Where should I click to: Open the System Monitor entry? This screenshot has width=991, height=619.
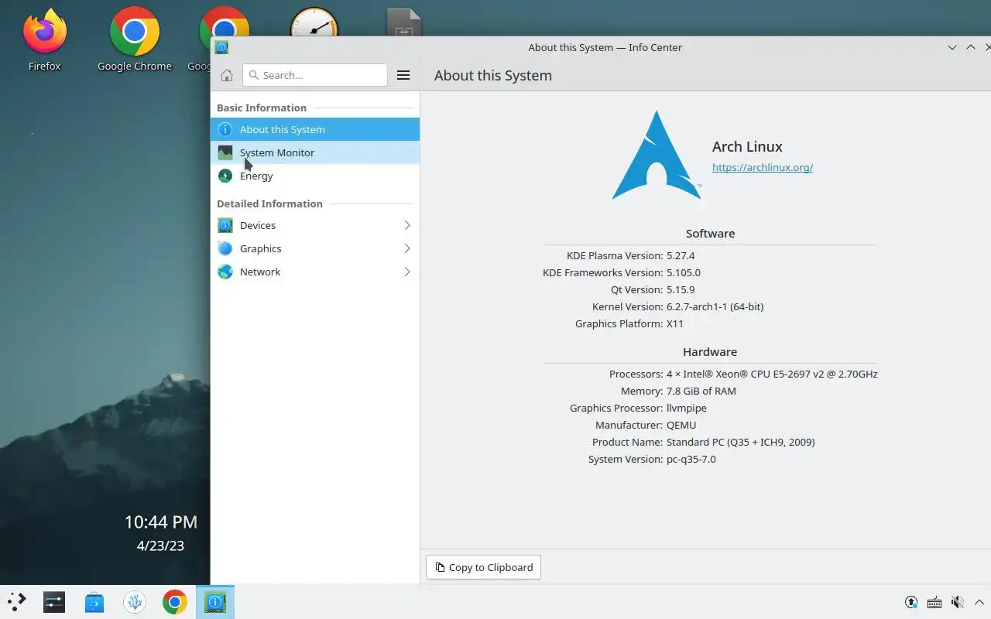[x=315, y=152]
